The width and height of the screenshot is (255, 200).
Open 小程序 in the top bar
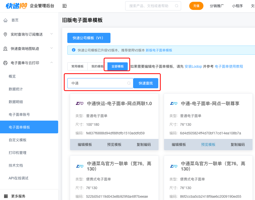point(237,6)
